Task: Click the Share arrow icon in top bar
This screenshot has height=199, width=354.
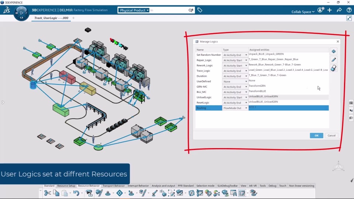Action: click(x=339, y=10)
